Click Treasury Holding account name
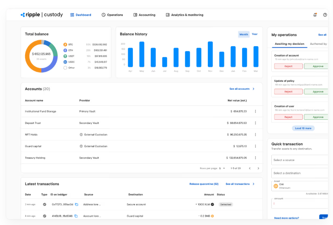Screen dimensions: 333x225 (35, 158)
